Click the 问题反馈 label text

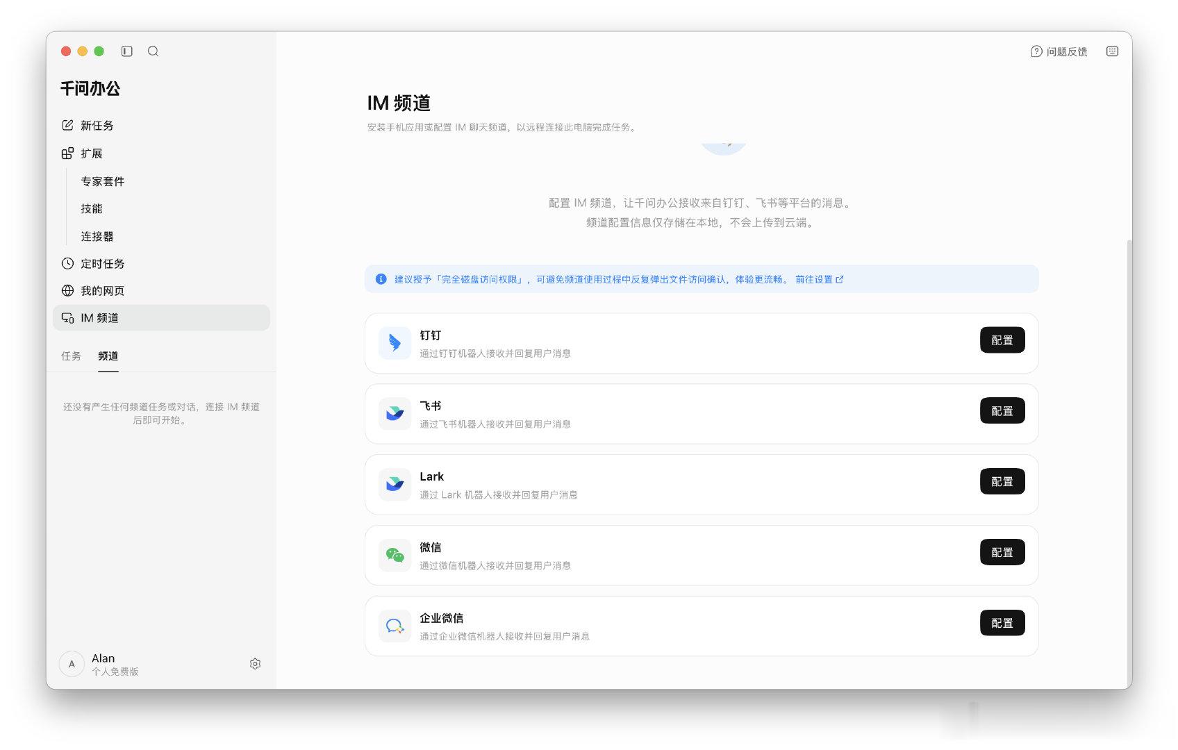(1067, 52)
